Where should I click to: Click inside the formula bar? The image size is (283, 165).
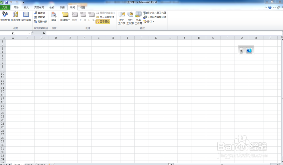click(x=164, y=33)
